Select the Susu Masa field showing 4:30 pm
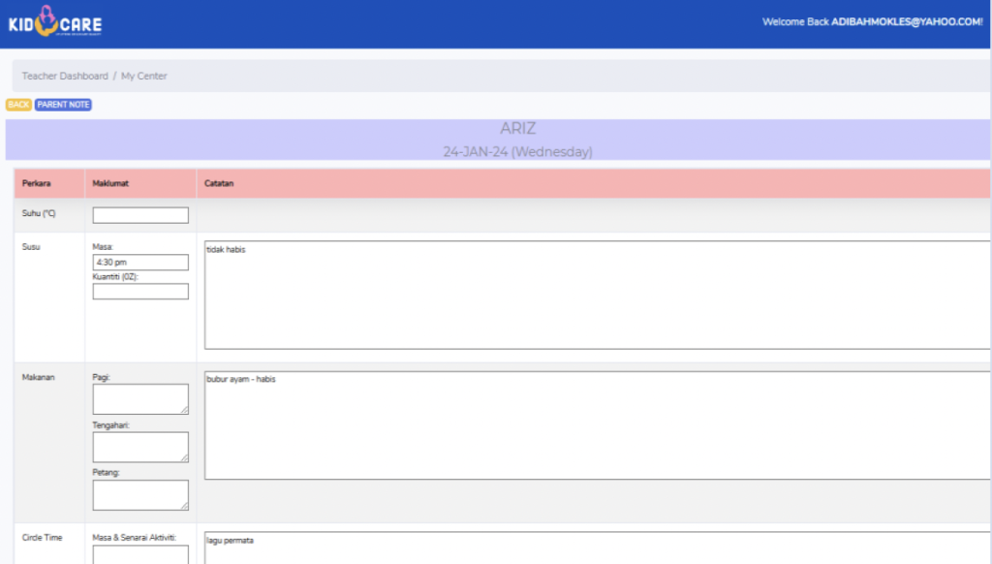 point(140,263)
